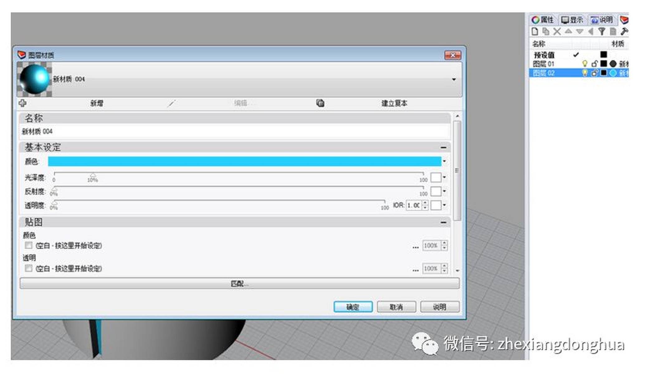Viewport: 645px width, 374px height.
Task: Toggle the lock icon of 图层 02
Action: [x=595, y=73]
